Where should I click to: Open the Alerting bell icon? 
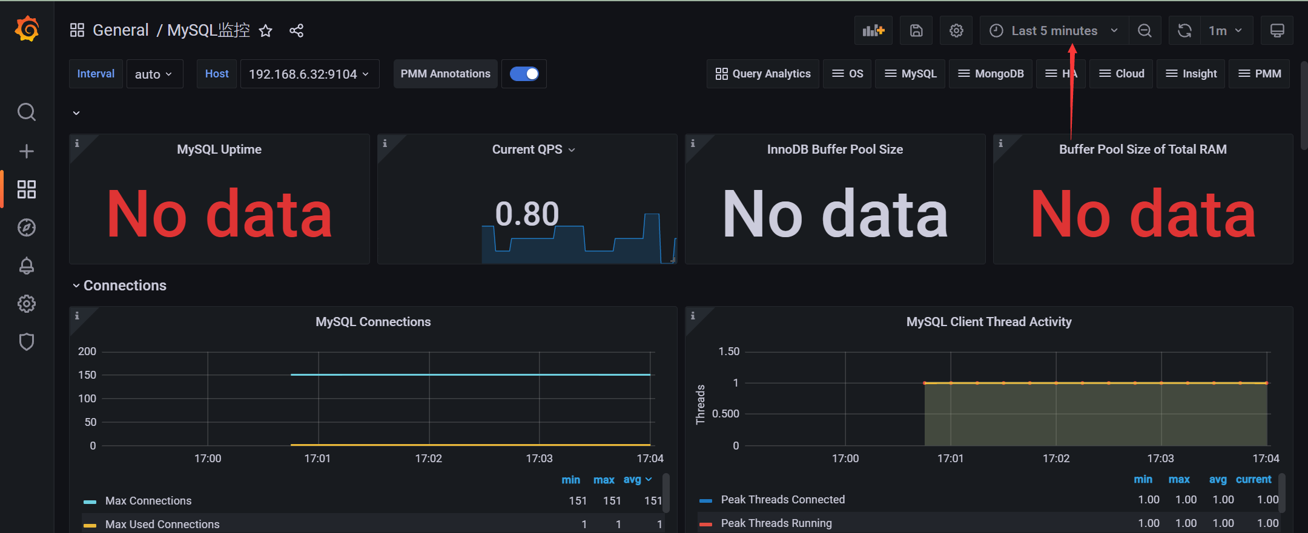(27, 266)
